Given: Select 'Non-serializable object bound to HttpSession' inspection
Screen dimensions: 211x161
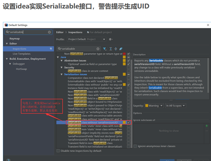Looking at the screenshot, I should 95,102.
